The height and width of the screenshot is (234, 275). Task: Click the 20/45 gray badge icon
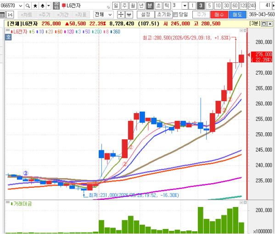click(x=56, y=6)
